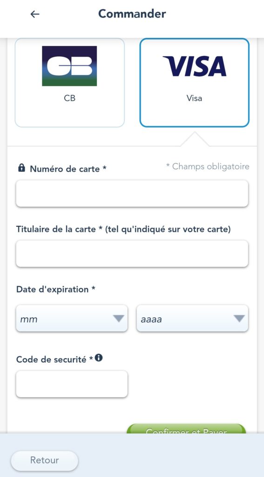Click the Date d'expiration label
The image size is (264, 477).
tap(56, 289)
